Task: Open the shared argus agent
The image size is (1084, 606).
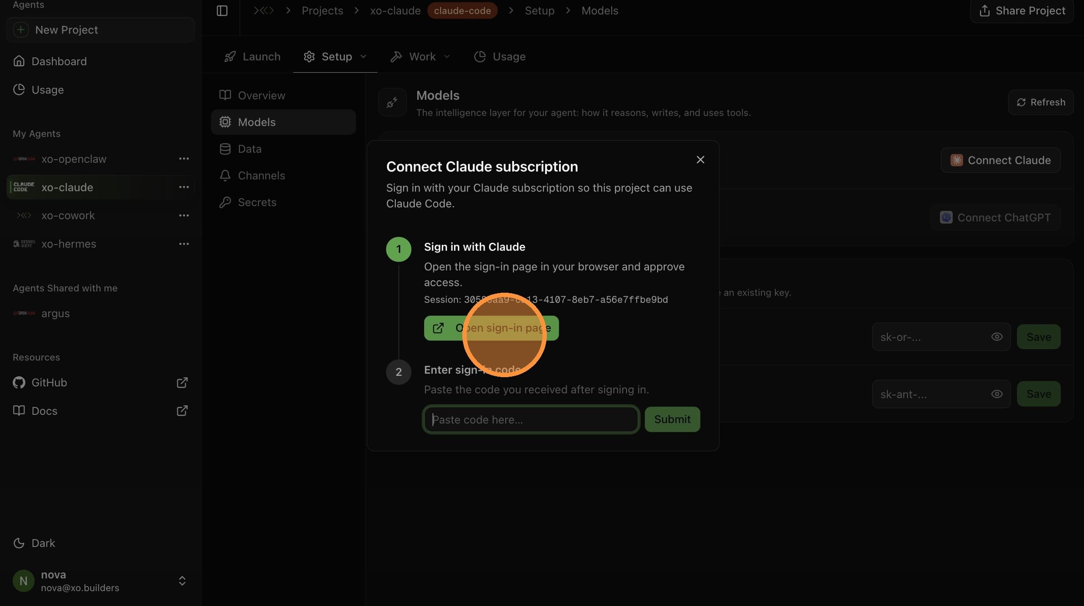Action: pyautogui.click(x=56, y=313)
